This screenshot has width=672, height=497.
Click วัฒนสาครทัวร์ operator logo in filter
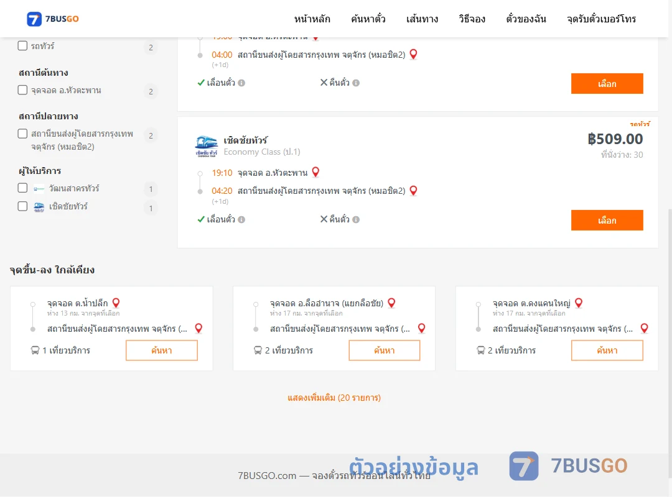(x=39, y=189)
